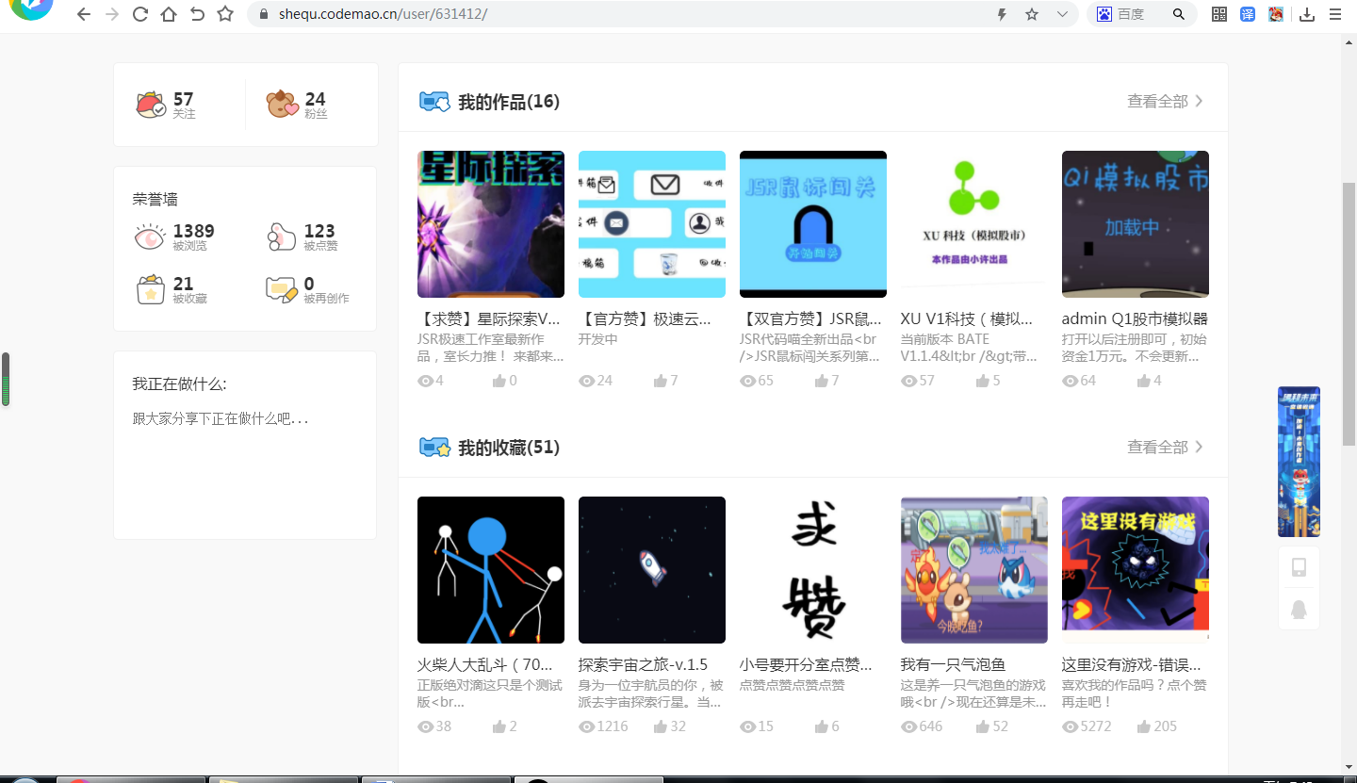
Task: Bookmark page using address bar star icon
Action: [1032, 14]
